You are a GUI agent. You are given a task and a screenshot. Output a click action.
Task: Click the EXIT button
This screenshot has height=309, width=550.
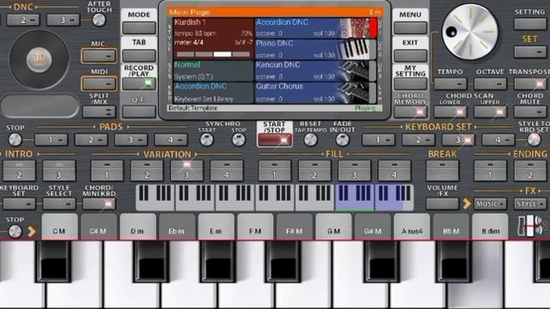point(410,56)
